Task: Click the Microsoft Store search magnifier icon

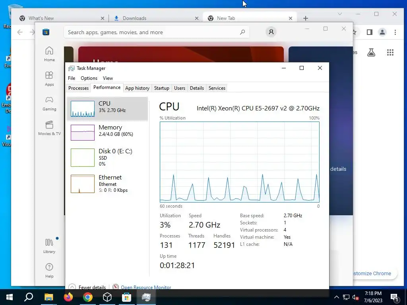Action: [242, 32]
